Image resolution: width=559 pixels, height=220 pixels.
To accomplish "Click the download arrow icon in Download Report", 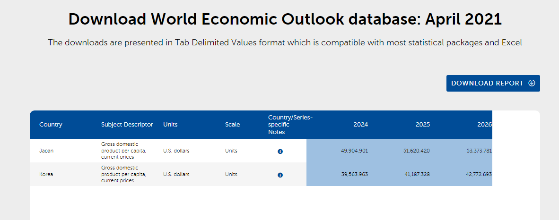I will [532, 83].
